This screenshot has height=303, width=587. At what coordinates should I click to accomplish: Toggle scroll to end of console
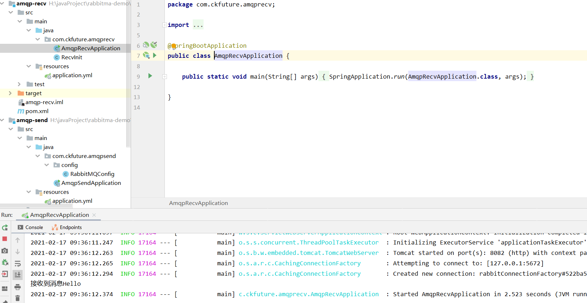(18, 275)
